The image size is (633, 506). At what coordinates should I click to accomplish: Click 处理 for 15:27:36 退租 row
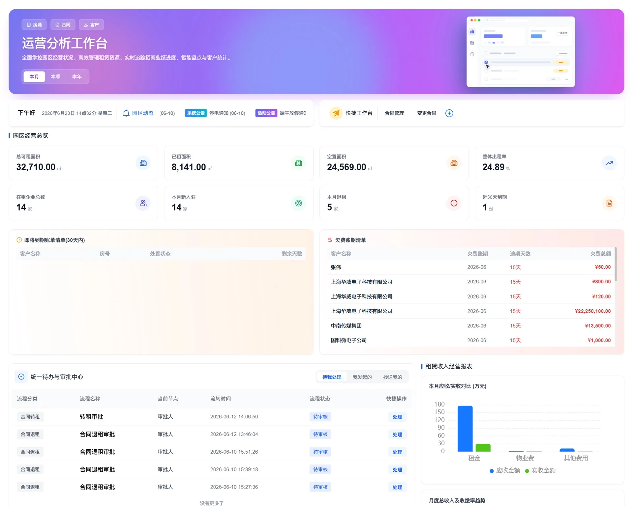click(397, 487)
